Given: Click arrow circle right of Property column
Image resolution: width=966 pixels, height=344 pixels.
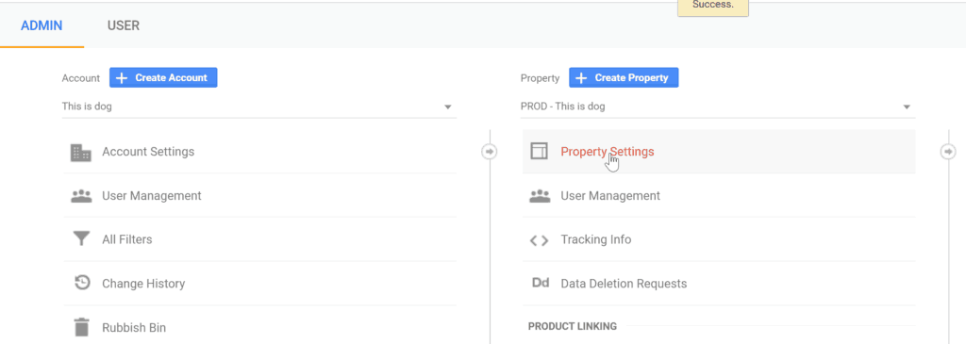Looking at the screenshot, I should point(948,151).
